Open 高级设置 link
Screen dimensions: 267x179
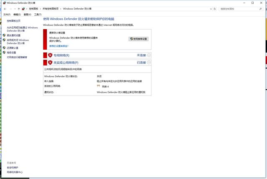click(11, 53)
